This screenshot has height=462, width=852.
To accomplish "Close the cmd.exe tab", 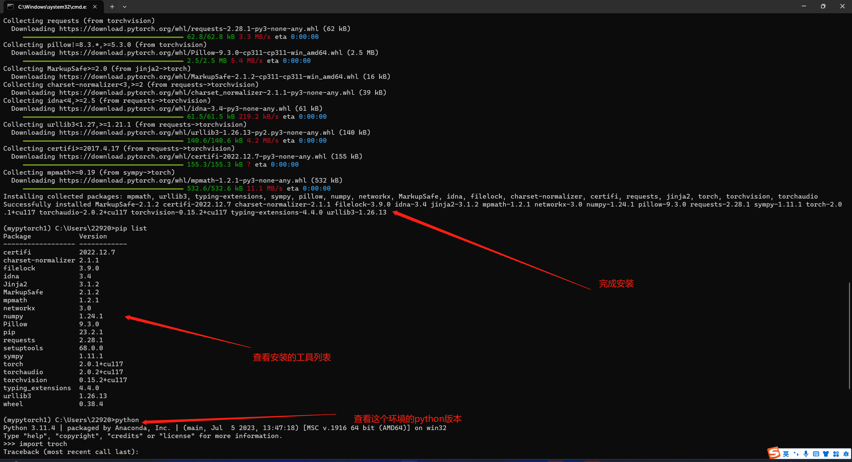I will [x=95, y=7].
